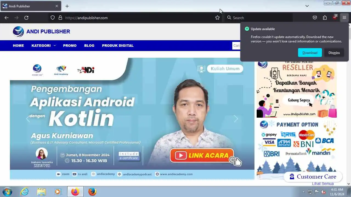Reload the andipublisher.com page
The image size is (351, 197).
tap(26, 18)
